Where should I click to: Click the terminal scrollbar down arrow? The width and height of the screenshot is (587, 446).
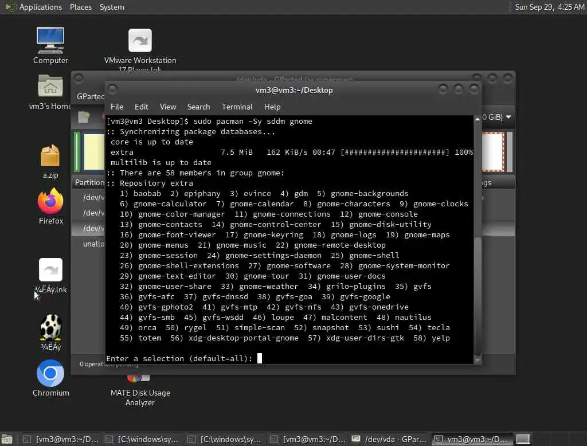coord(478,360)
